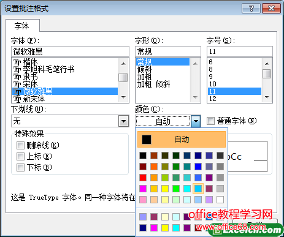284x237 pixels.
Task: Open the 字体 tab
Action: click(x=23, y=26)
